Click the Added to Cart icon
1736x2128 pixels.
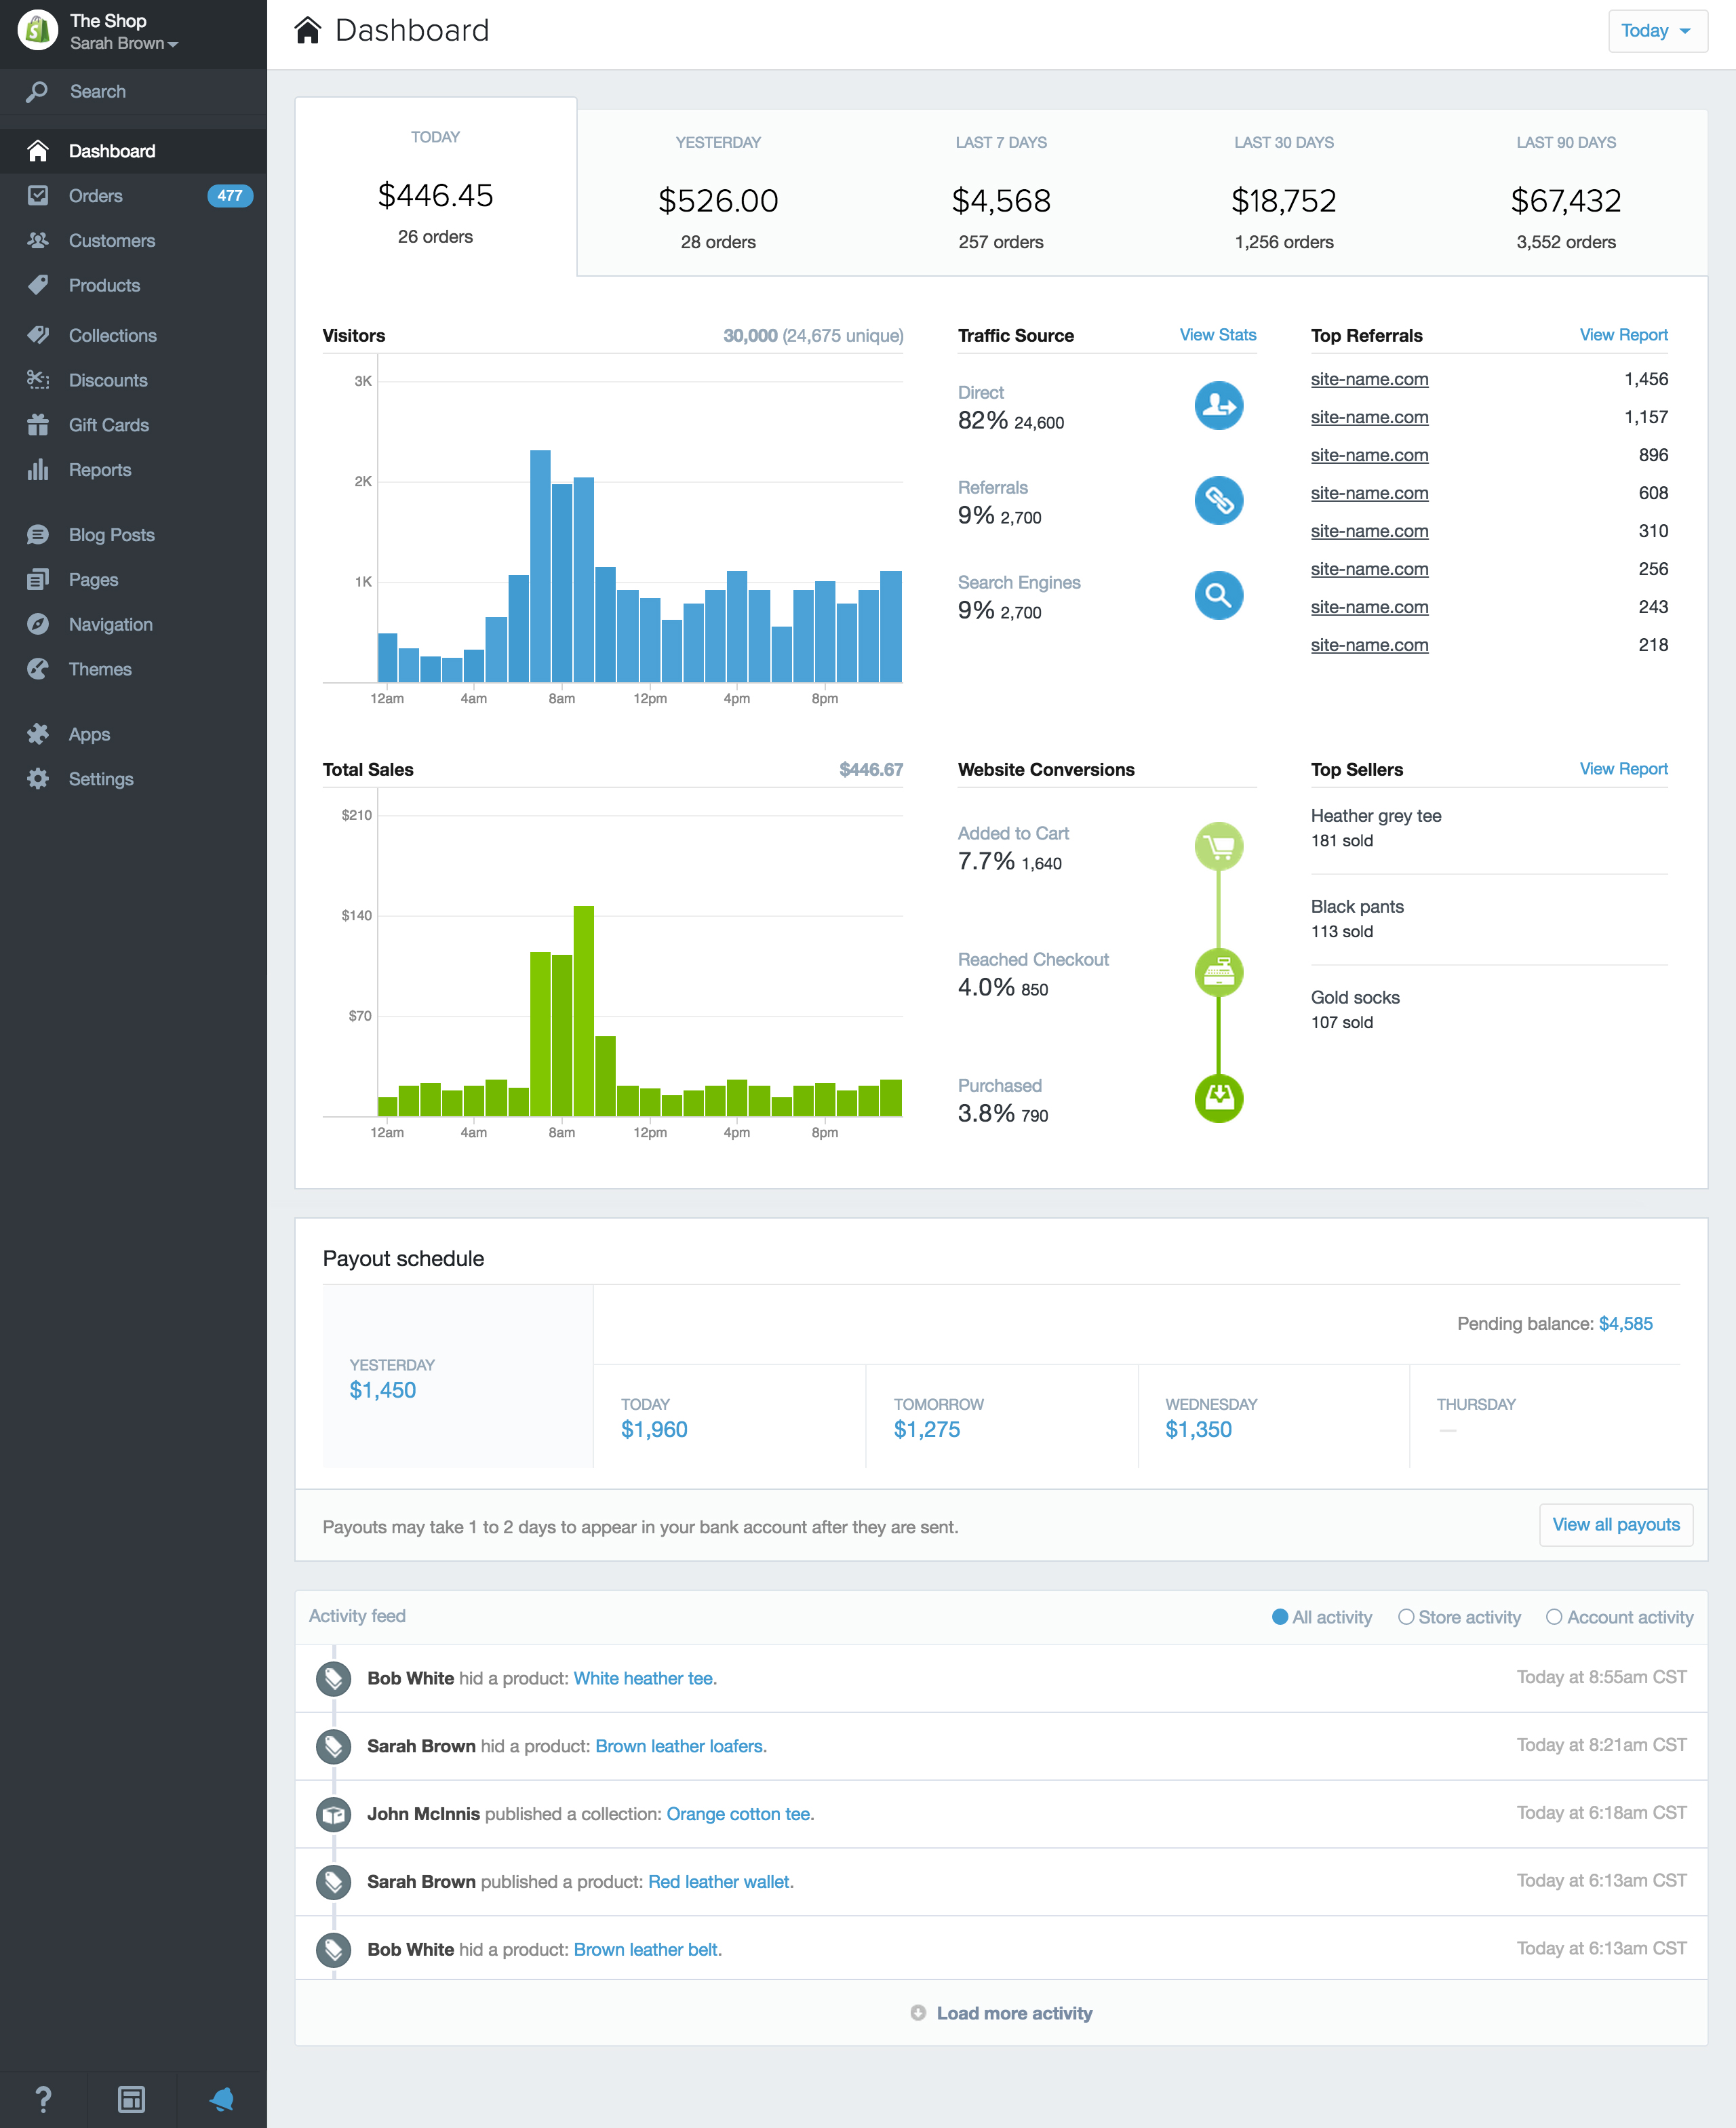tap(1218, 847)
